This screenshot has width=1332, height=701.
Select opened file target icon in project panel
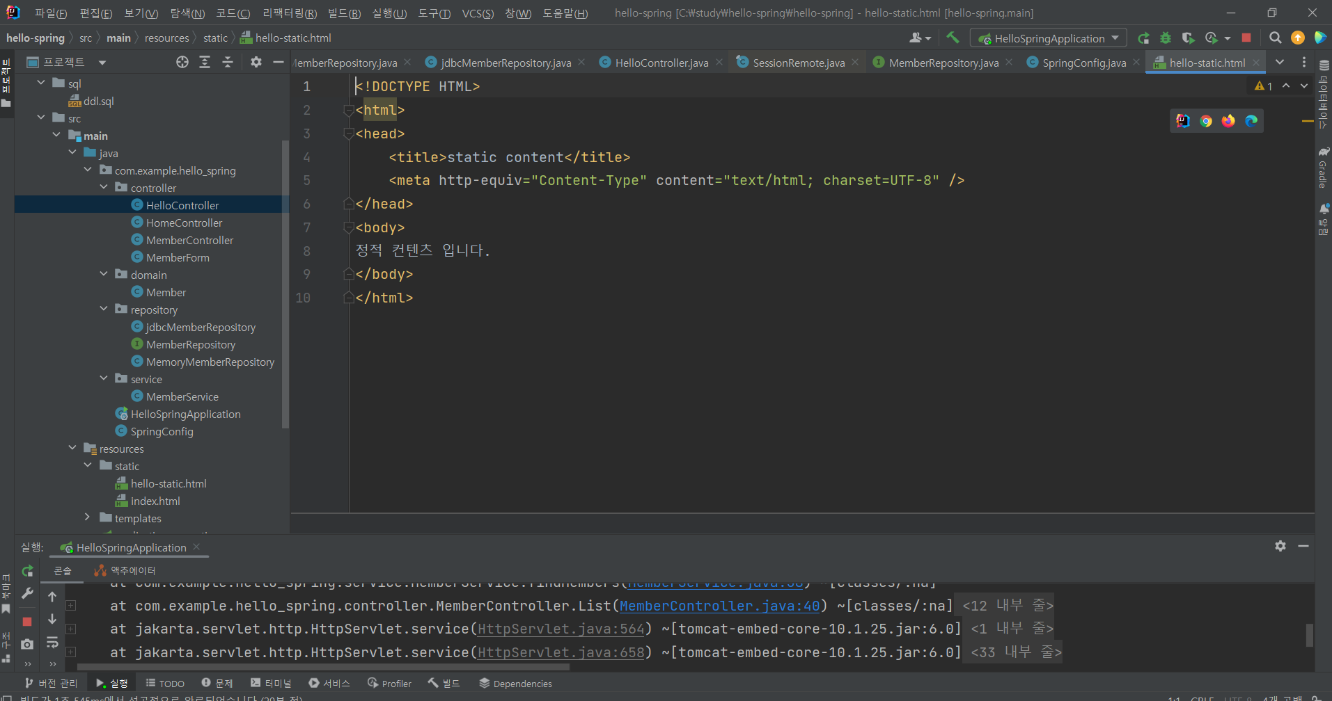pos(182,62)
